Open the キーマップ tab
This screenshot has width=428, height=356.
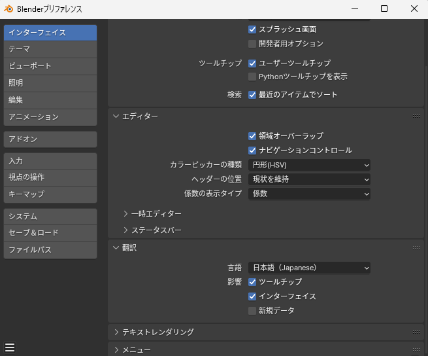click(50, 194)
